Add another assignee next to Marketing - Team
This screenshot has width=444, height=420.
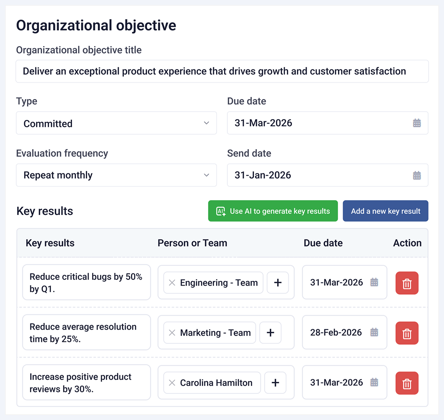pos(271,333)
